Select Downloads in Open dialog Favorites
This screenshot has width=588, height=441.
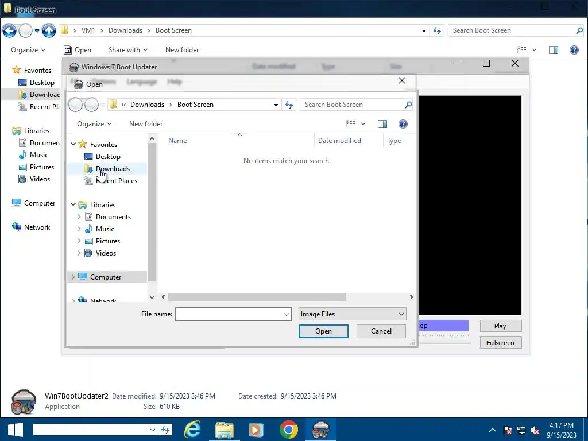[x=113, y=169]
